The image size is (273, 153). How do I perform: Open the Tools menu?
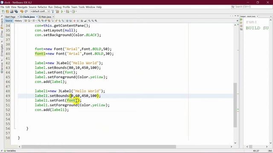(81, 7)
